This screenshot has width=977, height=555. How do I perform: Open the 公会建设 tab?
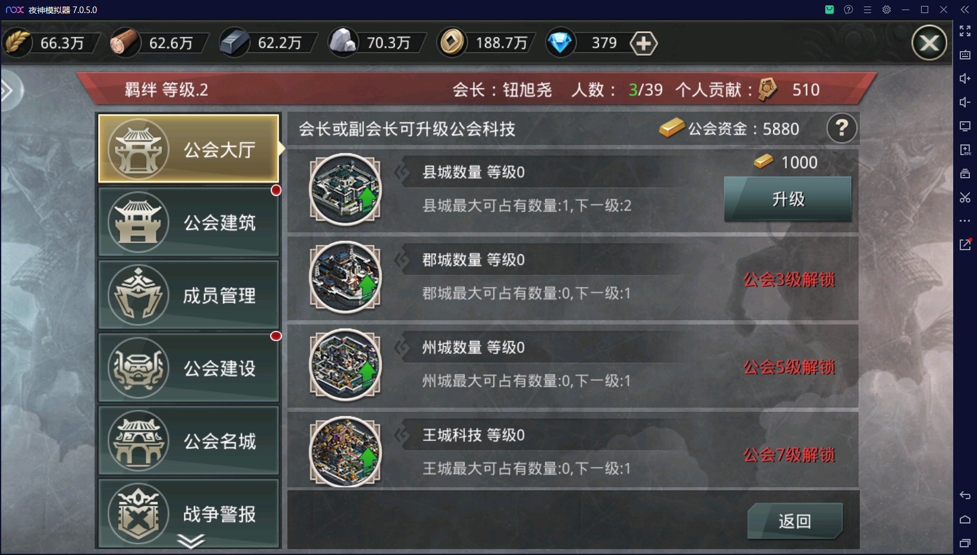tap(189, 368)
